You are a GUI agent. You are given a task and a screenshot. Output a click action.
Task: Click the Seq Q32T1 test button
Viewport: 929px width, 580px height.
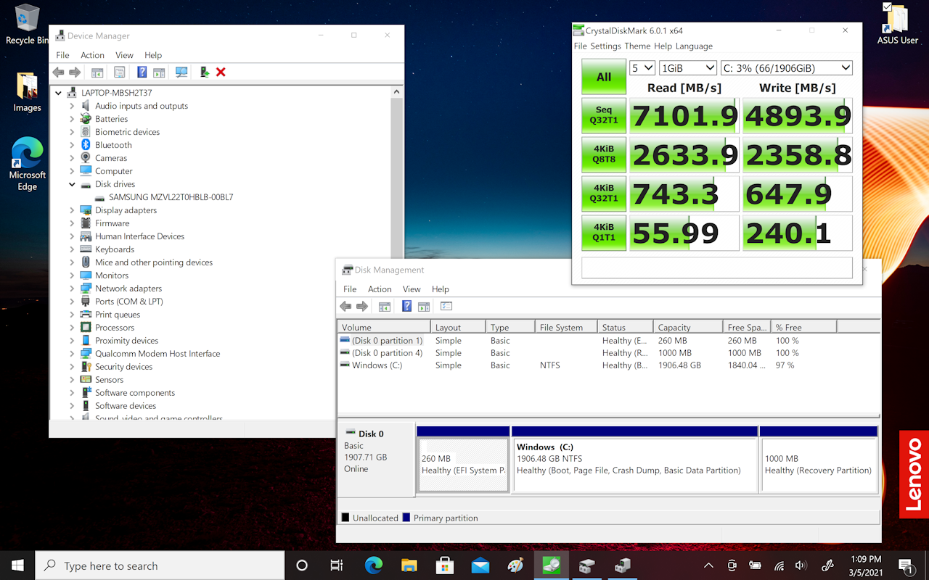pyautogui.click(x=604, y=115)
